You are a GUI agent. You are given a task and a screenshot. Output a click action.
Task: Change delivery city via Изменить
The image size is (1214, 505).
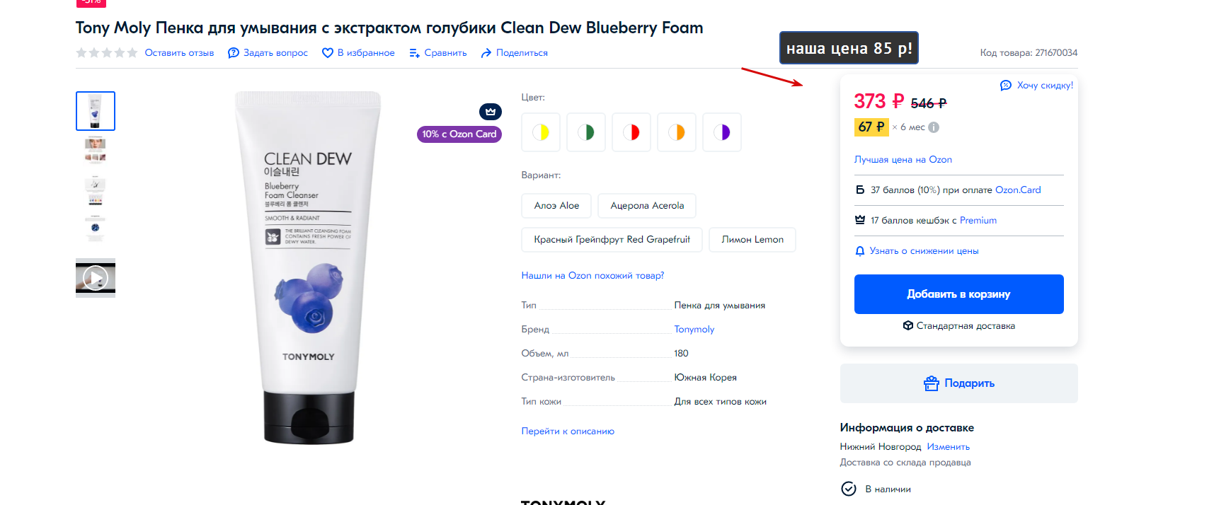click(949, 447)
